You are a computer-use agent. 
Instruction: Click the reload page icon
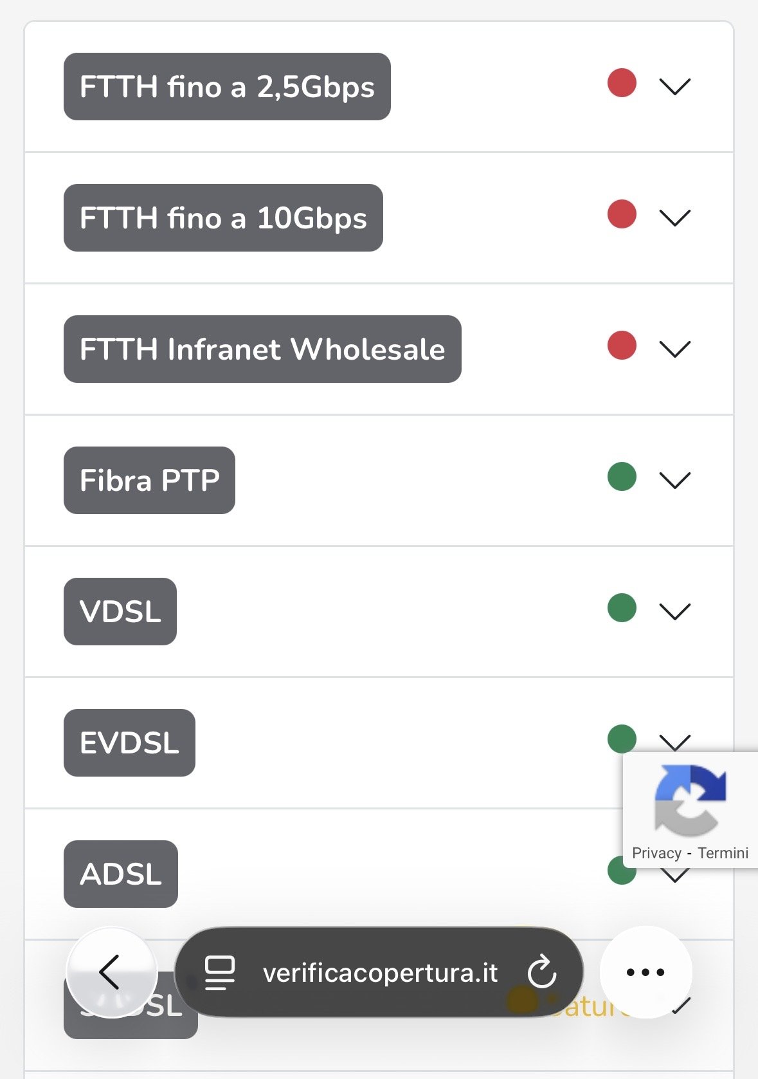coord(541,972)
